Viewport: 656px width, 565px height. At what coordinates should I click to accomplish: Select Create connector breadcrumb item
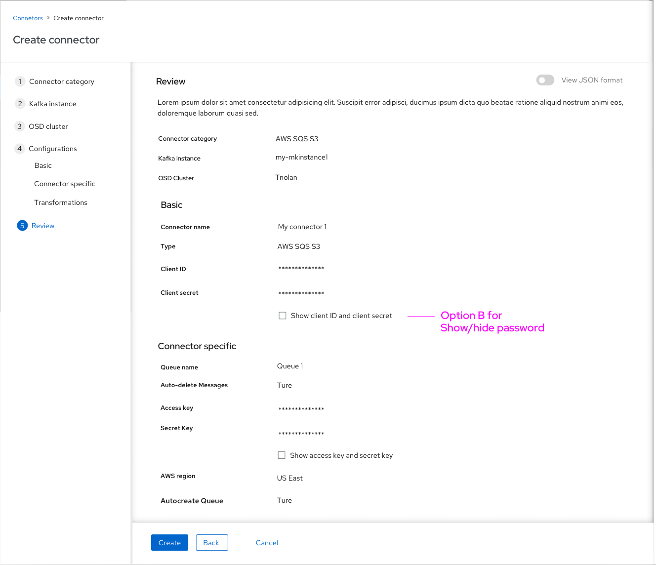[79, 18]
